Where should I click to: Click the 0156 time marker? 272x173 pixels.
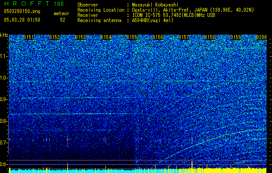[x=158, y=37]
